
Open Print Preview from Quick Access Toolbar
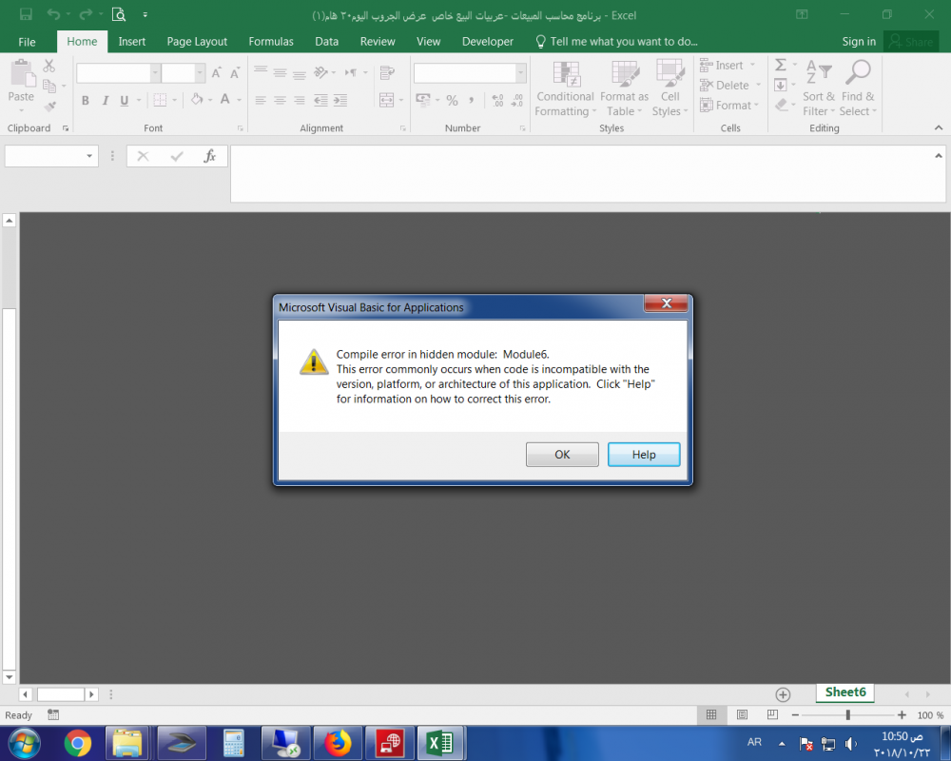coord(119,14)
